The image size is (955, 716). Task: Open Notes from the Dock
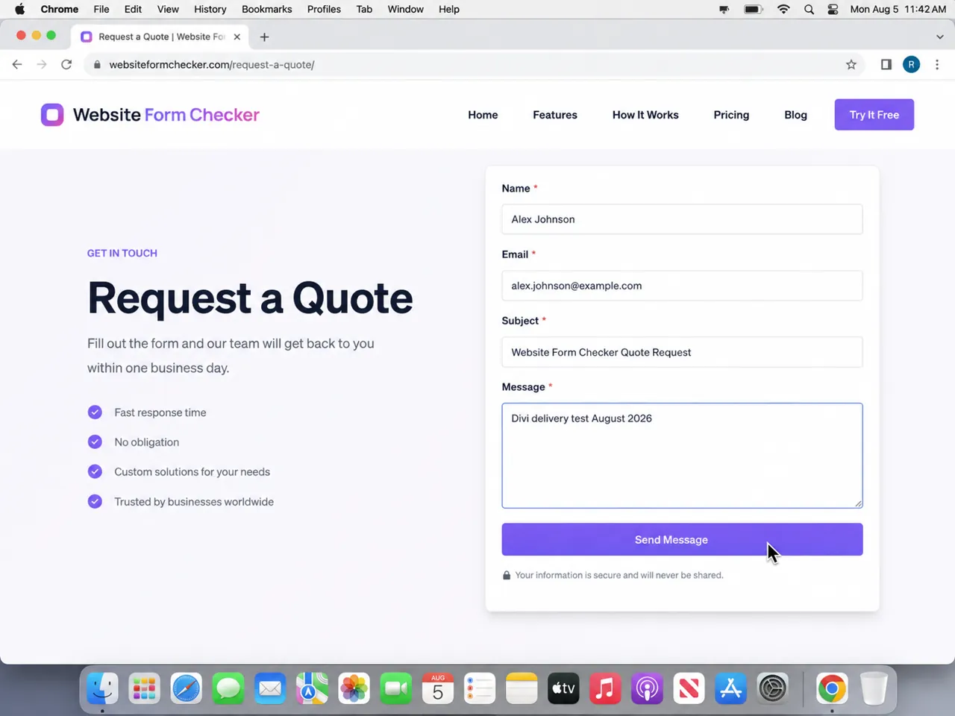point(522,688)
